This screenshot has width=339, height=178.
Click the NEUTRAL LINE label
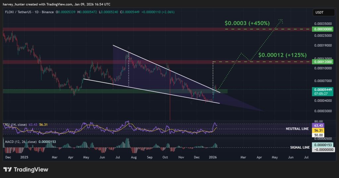click(x=297, y=129)
